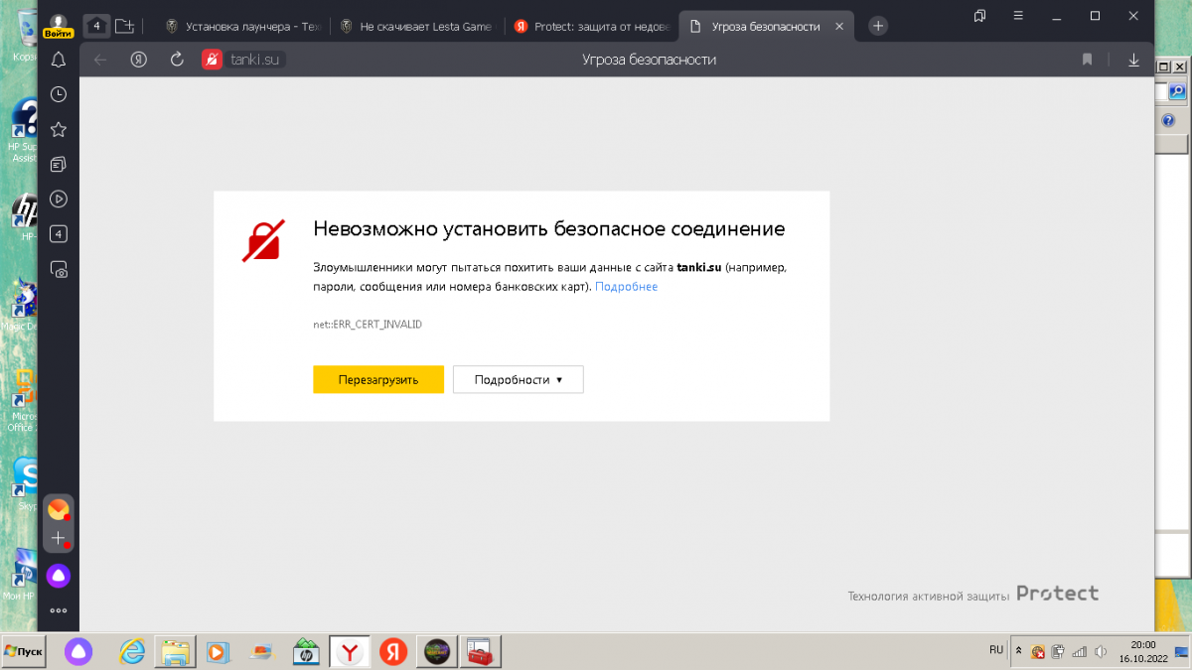Open bookmarks star in sidebar

[x=59, y=129]
